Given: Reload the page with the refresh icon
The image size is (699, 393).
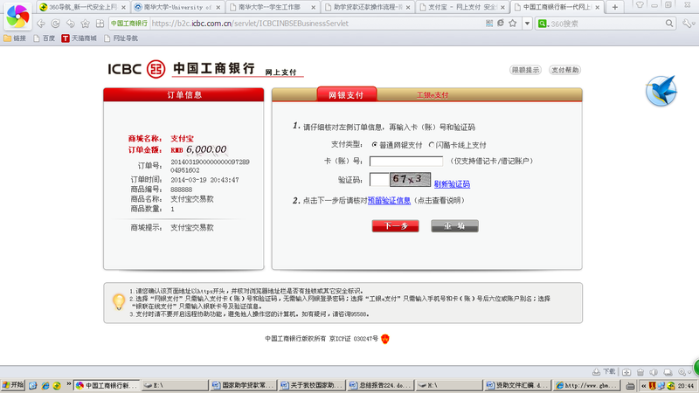Looking at the screenshot, I should pyautogui.click(x=56, y=24).
